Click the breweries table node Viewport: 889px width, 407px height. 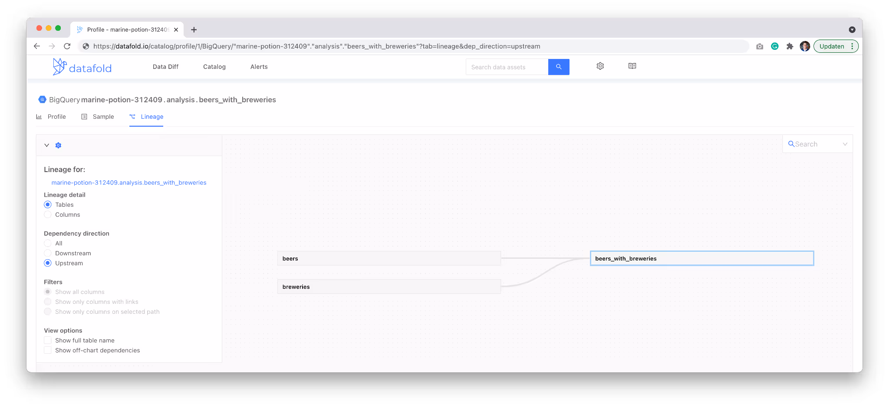(x=389, y=287)
